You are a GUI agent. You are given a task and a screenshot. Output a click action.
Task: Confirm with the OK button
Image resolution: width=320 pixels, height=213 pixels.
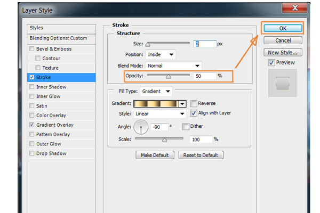283,28
